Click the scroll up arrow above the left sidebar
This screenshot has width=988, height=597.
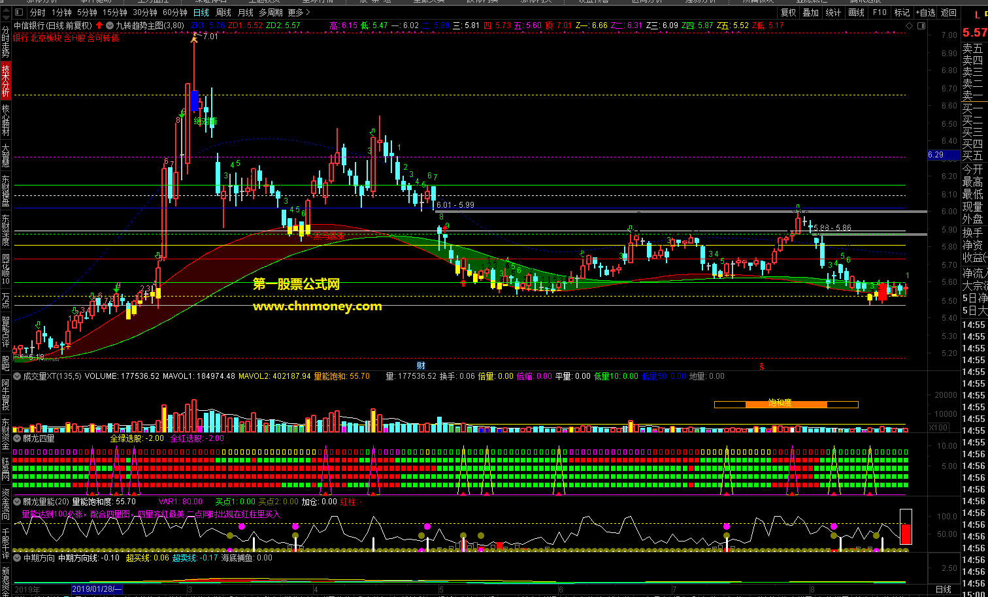click(x=6, y=10)
